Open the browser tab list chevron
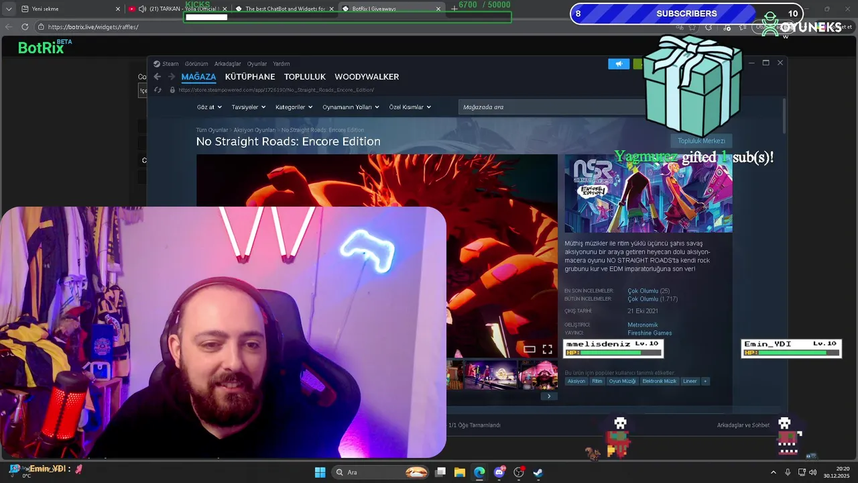 coord(9,9)
